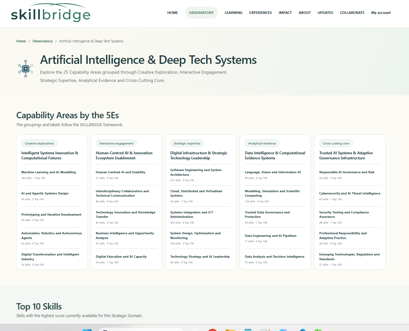Open the LEARNING menu

[x=234, y=13]
